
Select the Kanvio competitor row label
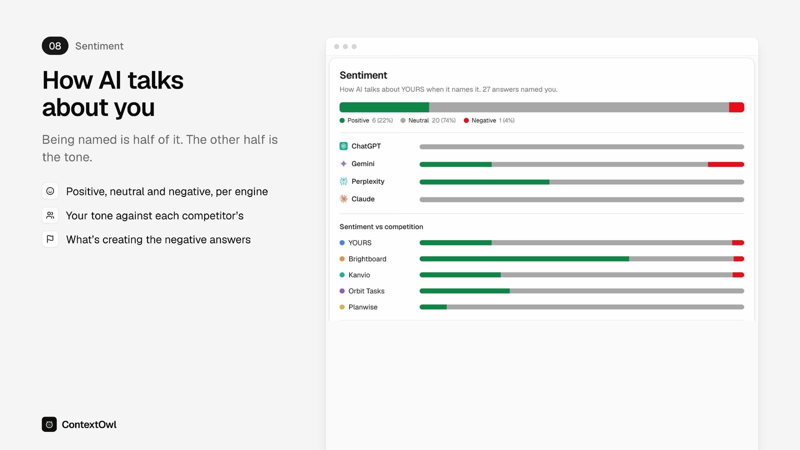click(359, 275)
